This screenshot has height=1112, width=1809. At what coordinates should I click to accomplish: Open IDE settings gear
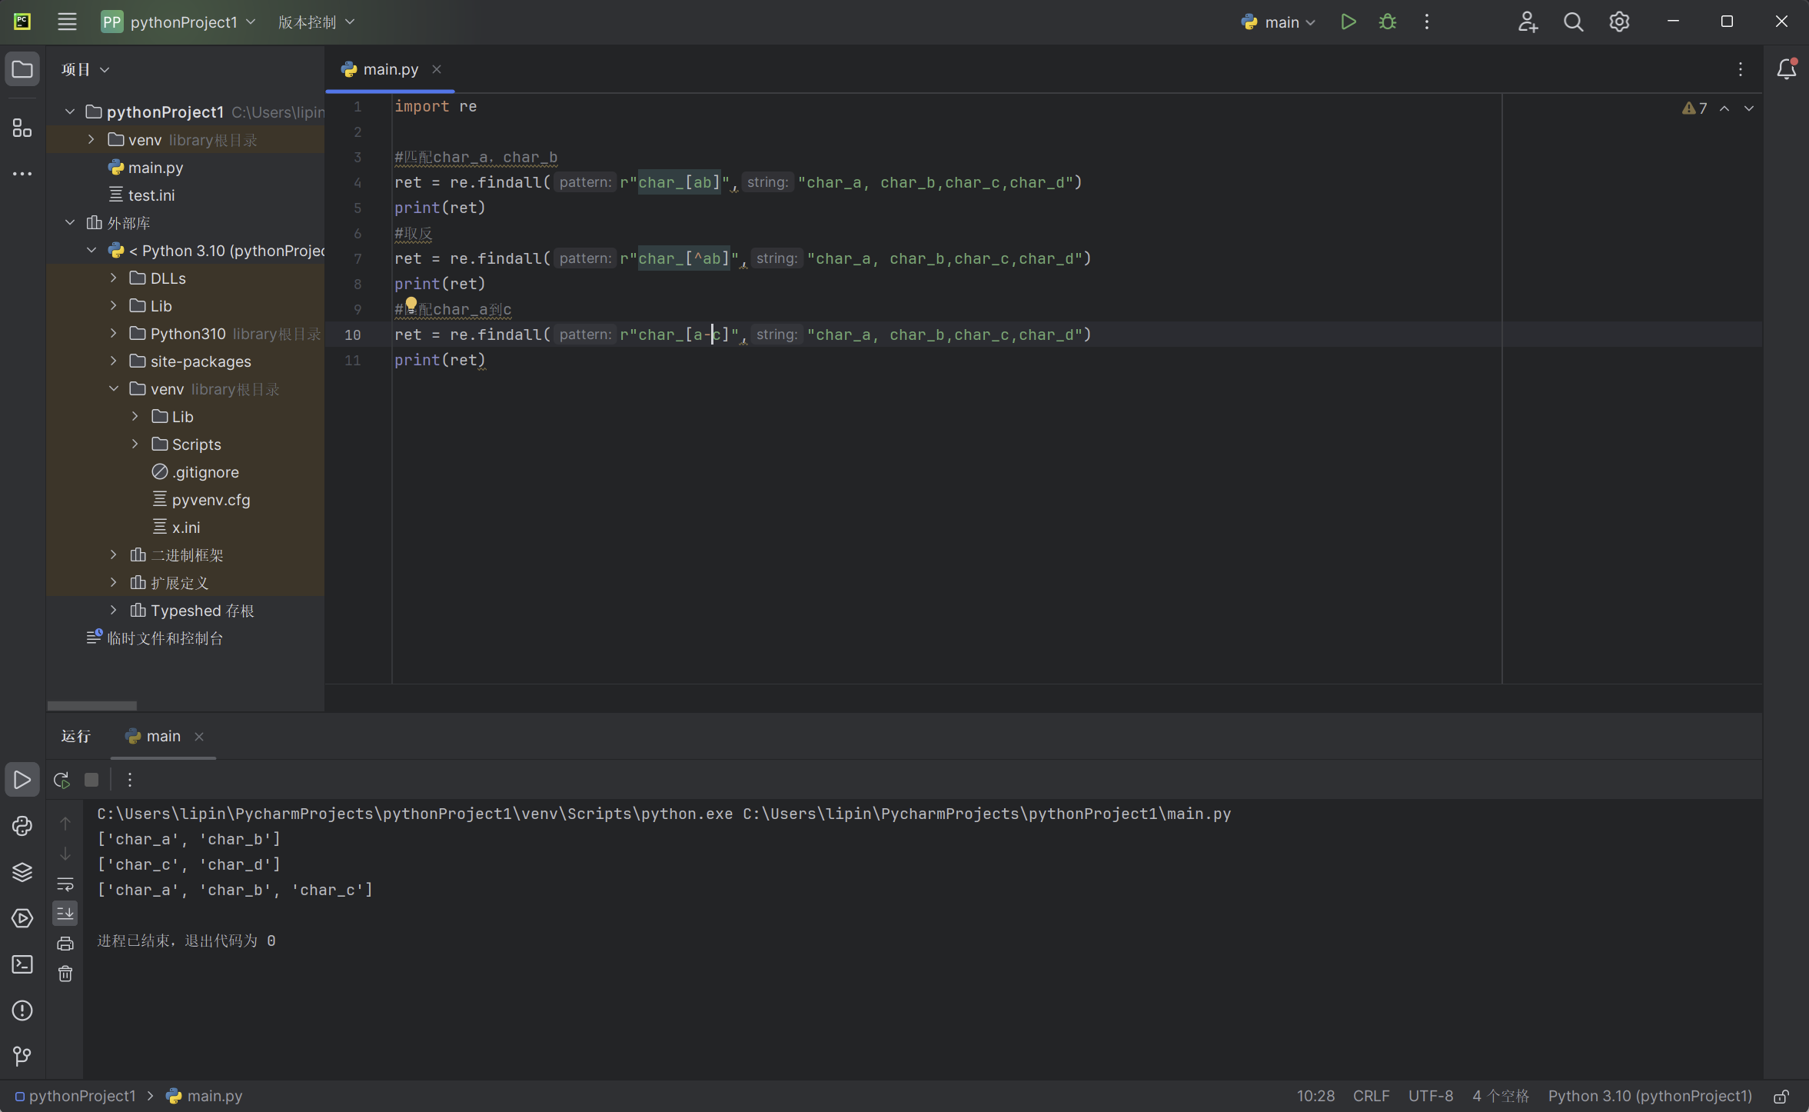[1619, 22]
